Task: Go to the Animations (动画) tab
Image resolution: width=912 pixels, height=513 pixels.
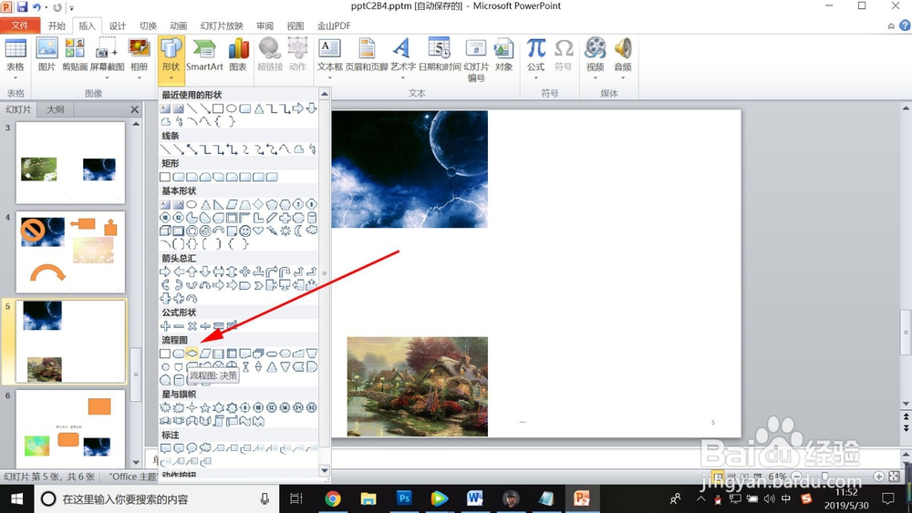Action: tap(178, 26)
